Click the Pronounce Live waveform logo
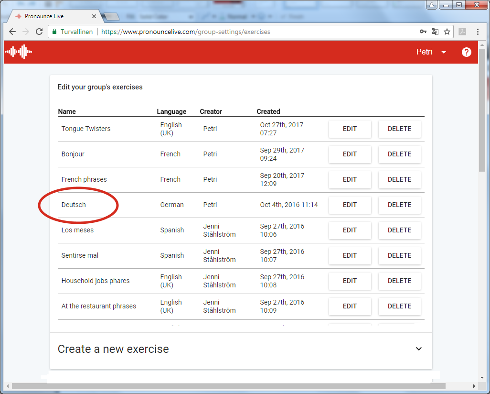Screen dimensions: 490x394 coord(19,52)
